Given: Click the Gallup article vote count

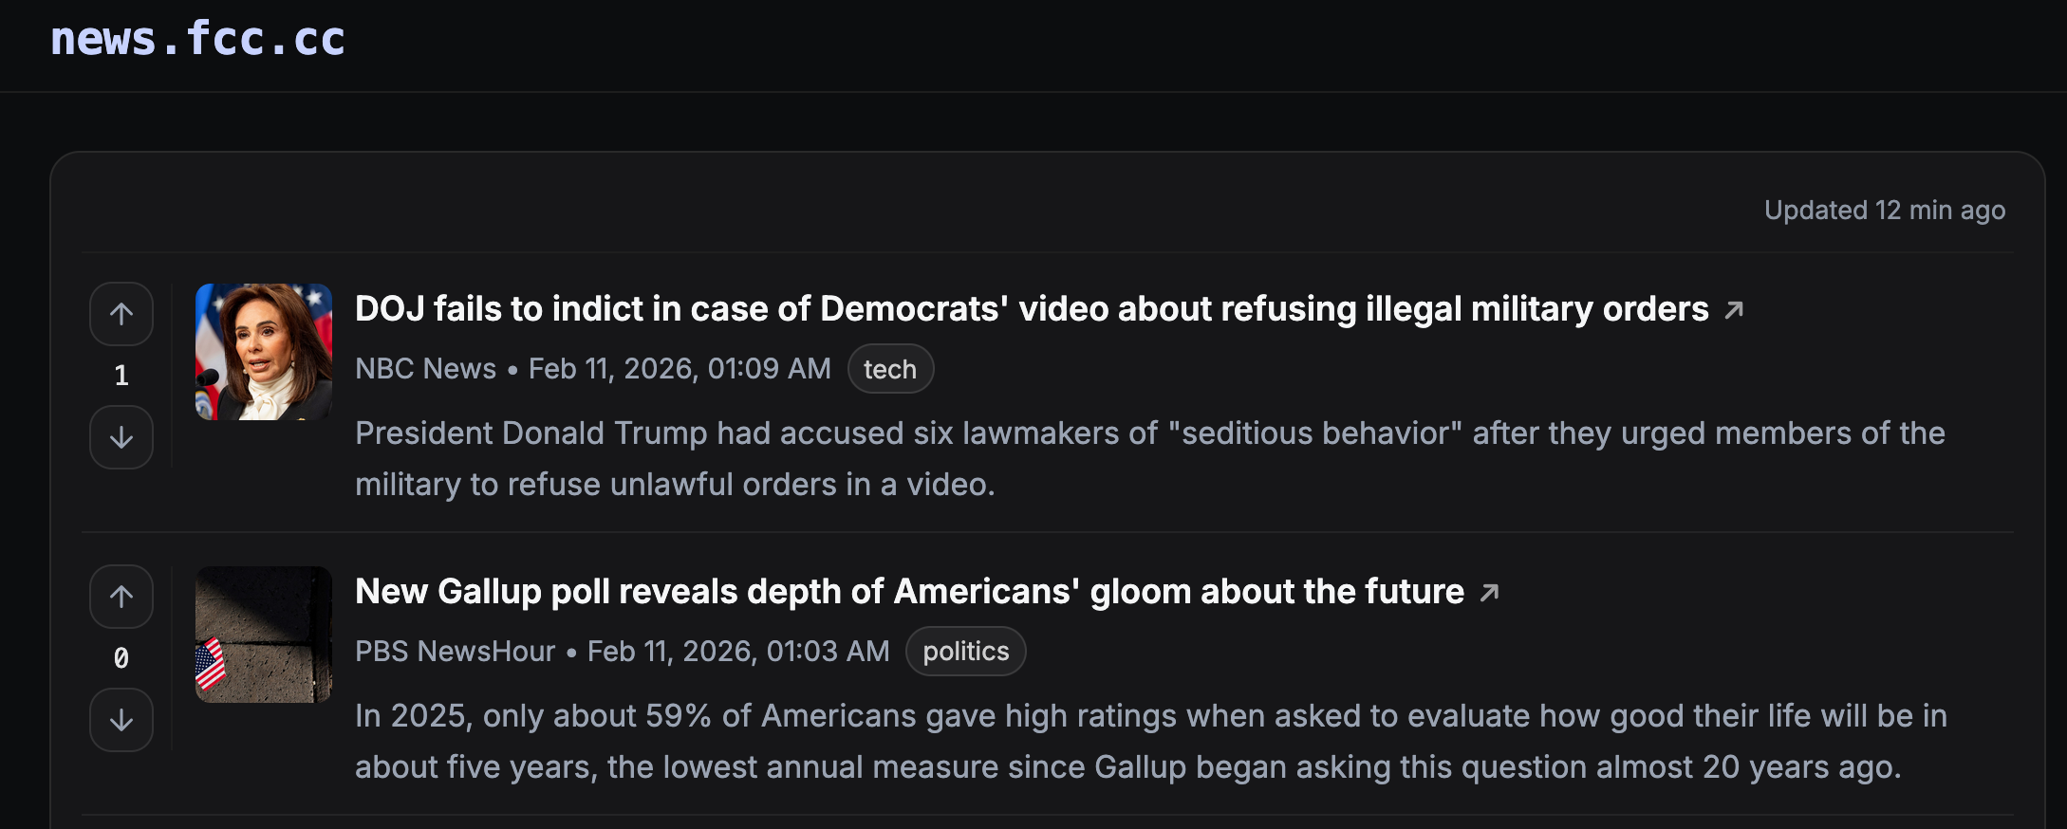Looking at the screenshot, I should [x=121, y=658].
